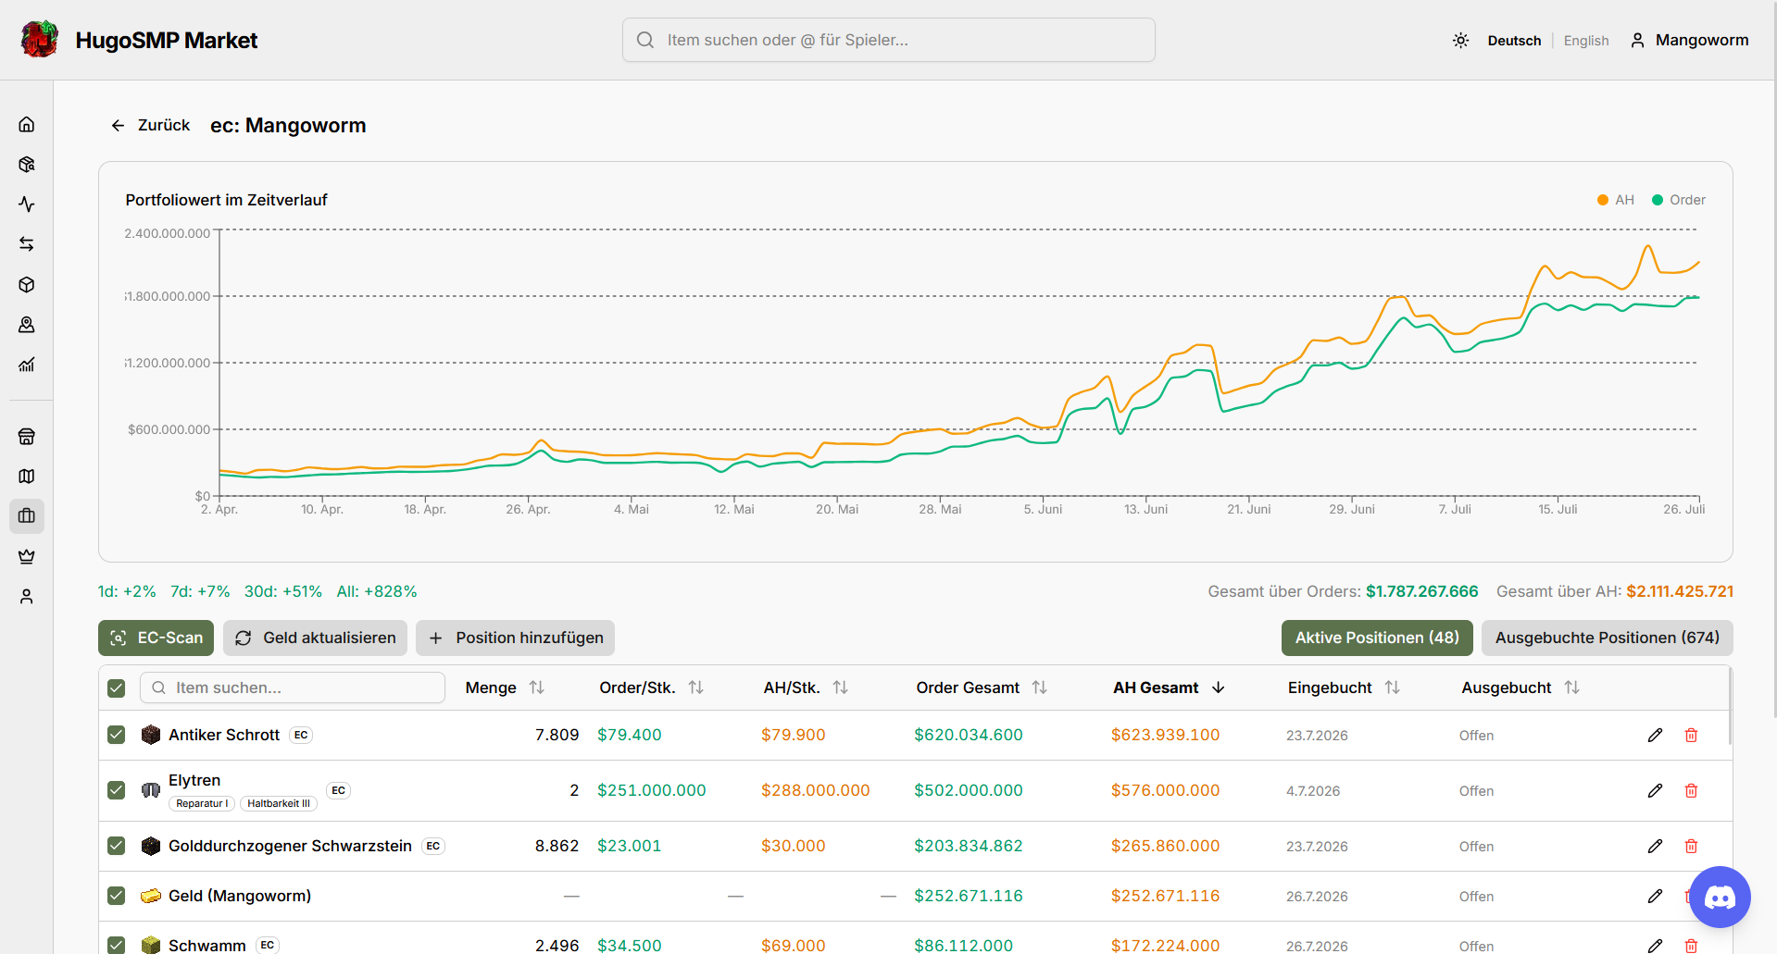Open the player badge icon in the sidebar
Image resolution: width=1777 pixels, height=954 pixels.
coord(27,325)
